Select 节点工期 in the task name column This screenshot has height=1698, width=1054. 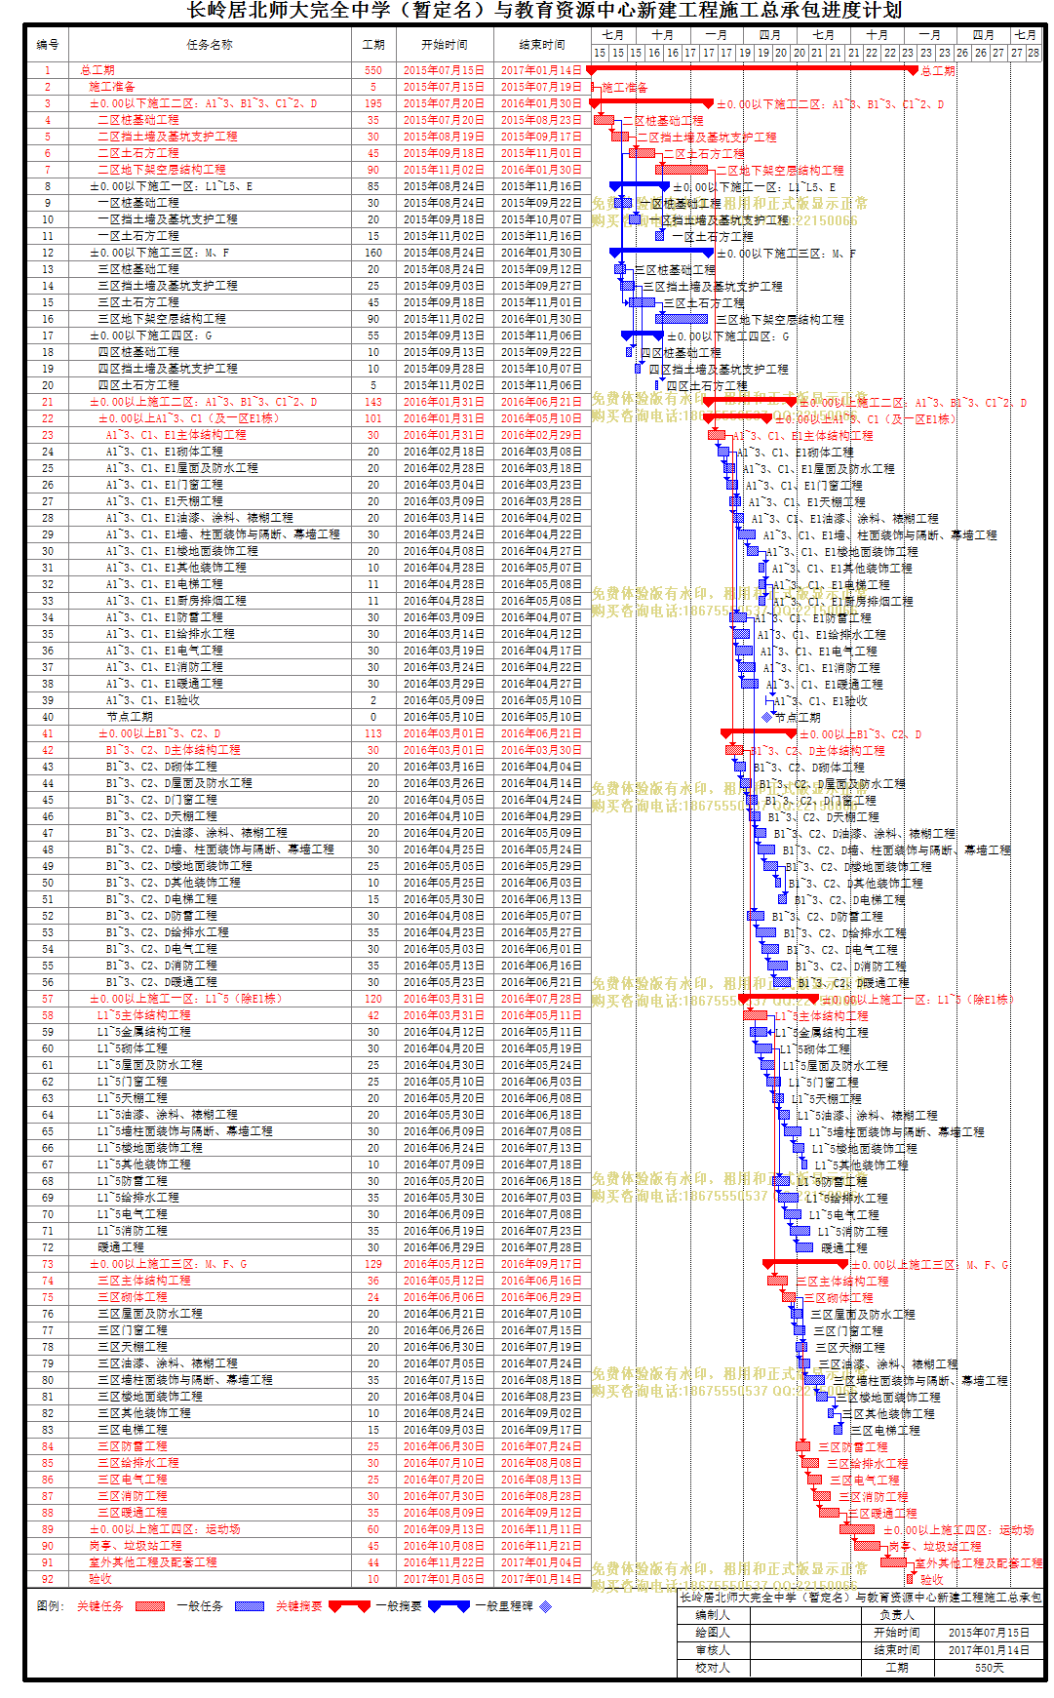(130, 717)
